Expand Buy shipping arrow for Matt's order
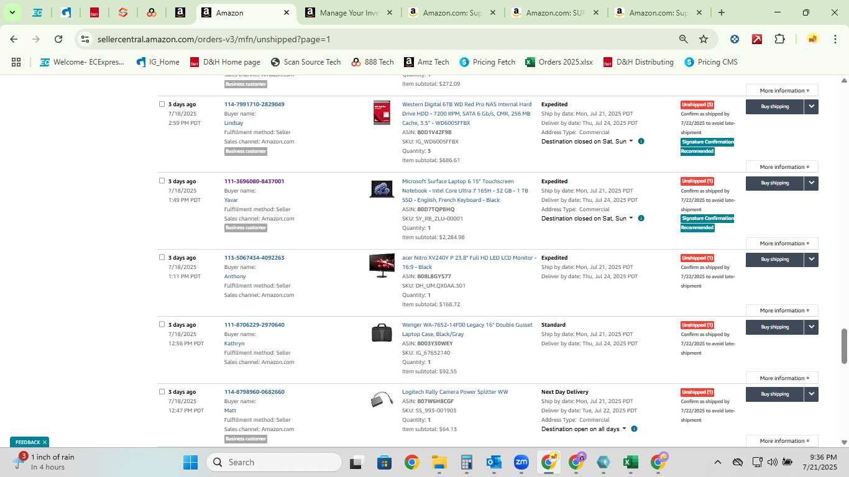The image size is (849, 477). 811,394
